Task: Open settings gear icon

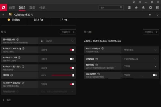Action: (151, 7)
